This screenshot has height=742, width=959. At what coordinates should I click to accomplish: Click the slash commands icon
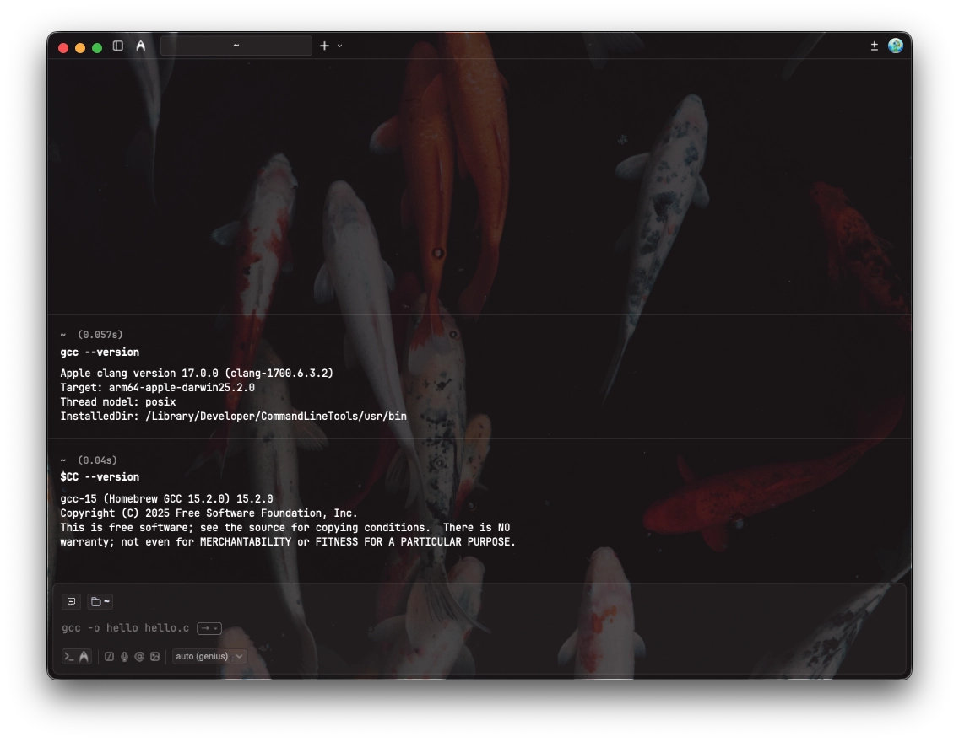coord(109,656)
